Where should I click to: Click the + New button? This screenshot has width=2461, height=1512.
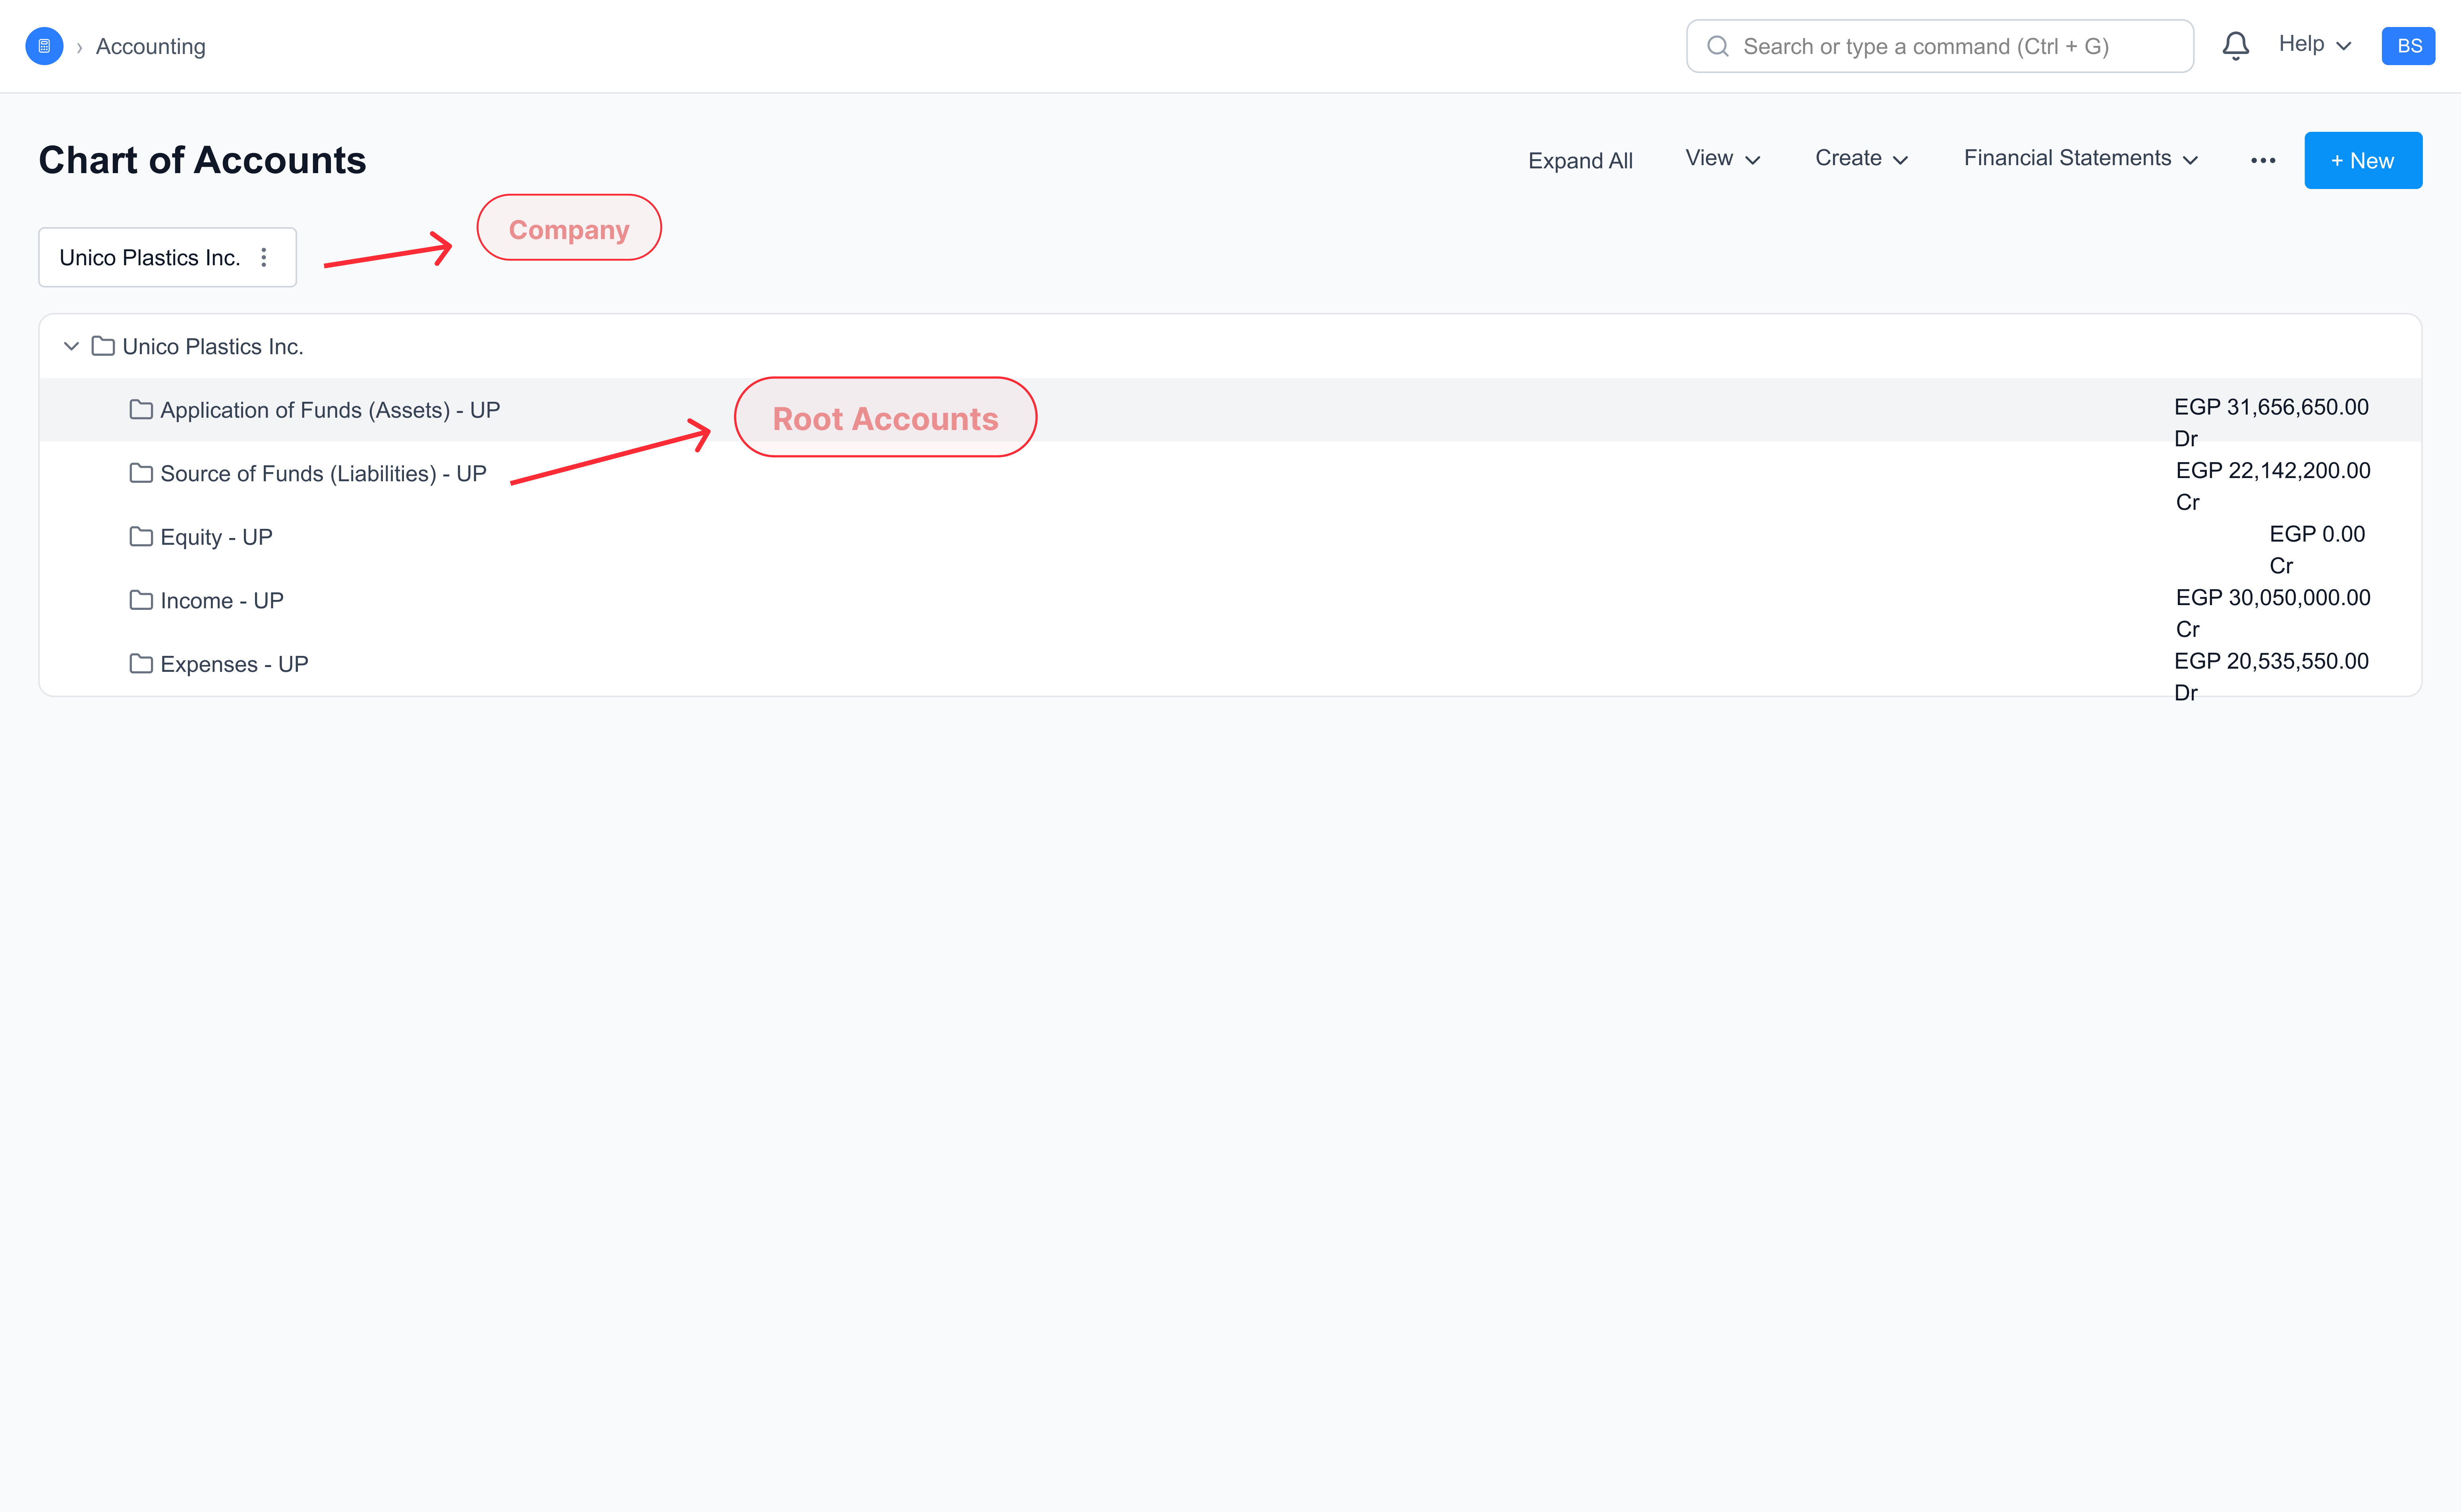2362,160
